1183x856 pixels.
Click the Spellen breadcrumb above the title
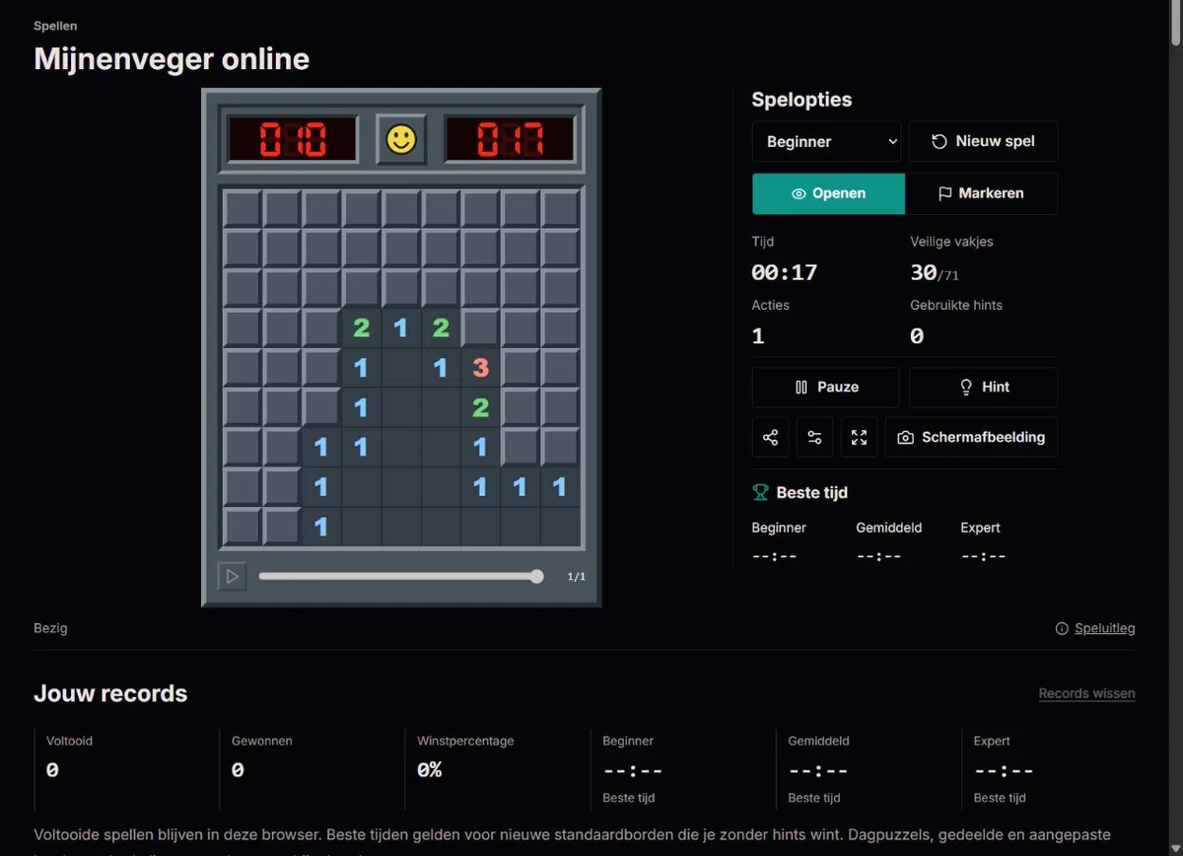[x=55, y=26]
